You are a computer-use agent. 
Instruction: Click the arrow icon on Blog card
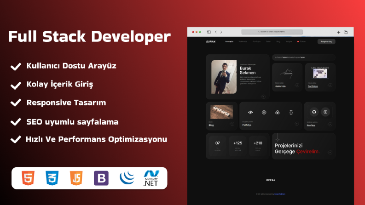[x=232, y=124]
